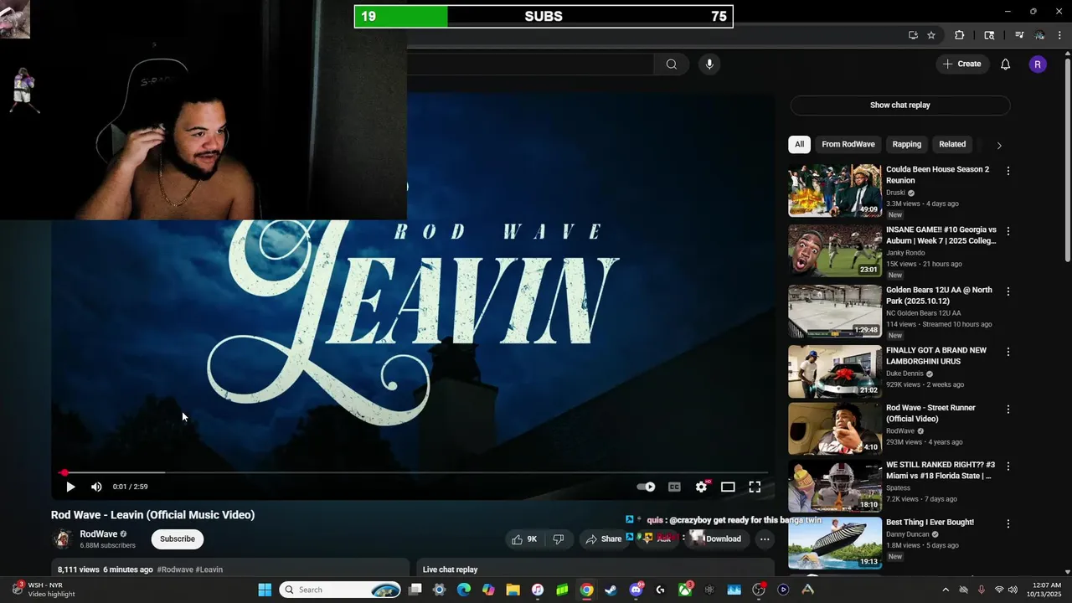Open the RodWave channel name
Viewport: 1072px width, 603px height.
click(x=98, y=534)
